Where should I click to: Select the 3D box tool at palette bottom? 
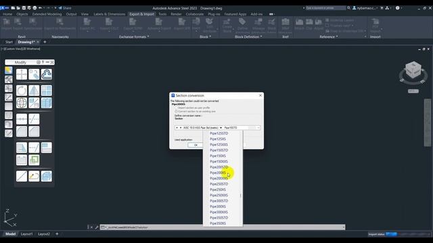47,176
